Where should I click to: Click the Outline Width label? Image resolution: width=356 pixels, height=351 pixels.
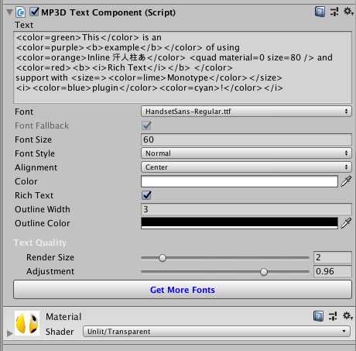[43, 209]
